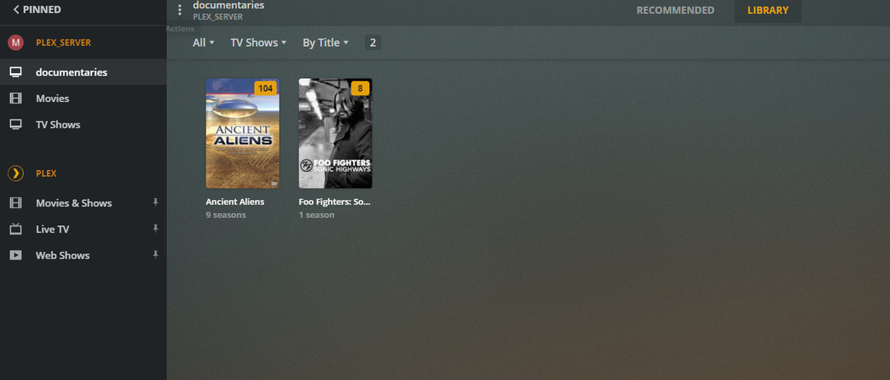The image size is (890, 380).
Task: Open the TV Shows library in sidebar
Action: [83, 124]
